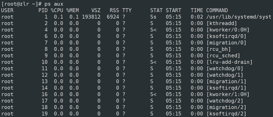
Task: Click PID 10 in the process list
Action: [x=45, y=62]
